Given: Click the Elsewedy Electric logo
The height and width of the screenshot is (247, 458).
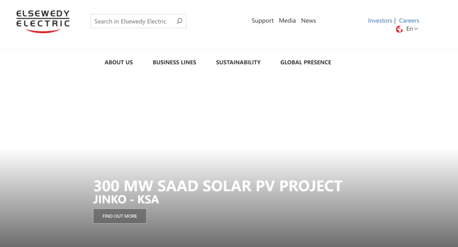Looking at the screenshot, I should point(43,21).
